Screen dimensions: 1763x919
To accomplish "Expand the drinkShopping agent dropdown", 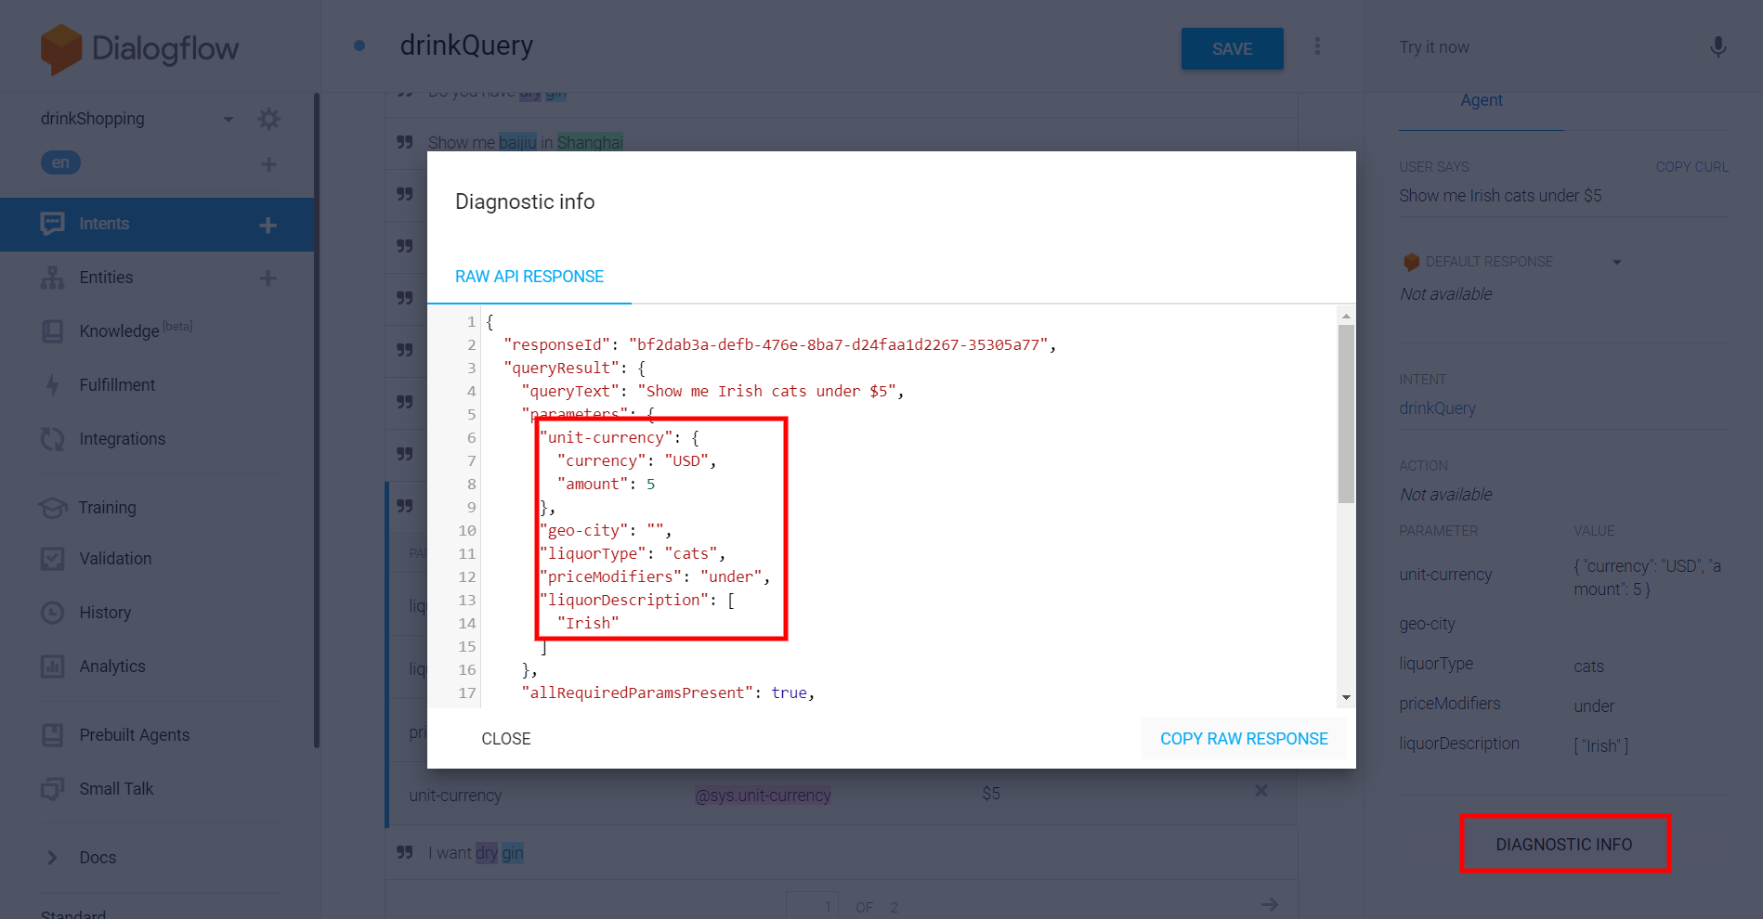I will [x=229, y=119].
